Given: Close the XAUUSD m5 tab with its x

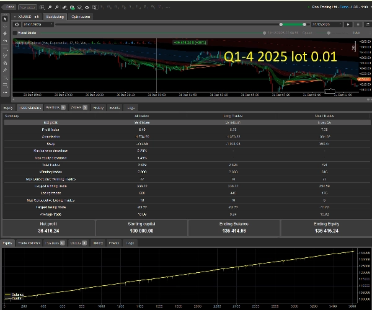Looking at the screenshot, I should point(15,17).
